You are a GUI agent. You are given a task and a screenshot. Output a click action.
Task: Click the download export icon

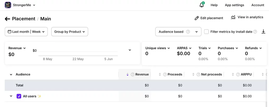263,32
